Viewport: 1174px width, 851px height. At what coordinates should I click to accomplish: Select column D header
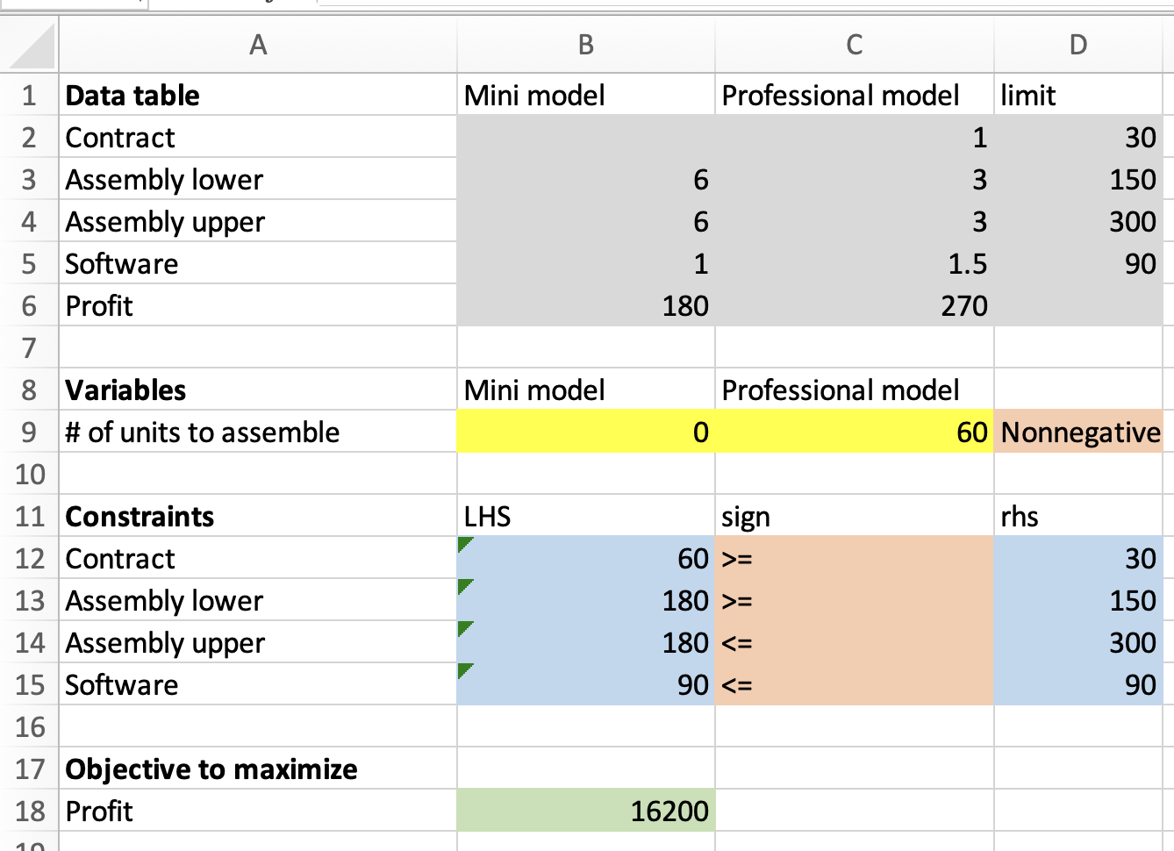point(1077,45)
